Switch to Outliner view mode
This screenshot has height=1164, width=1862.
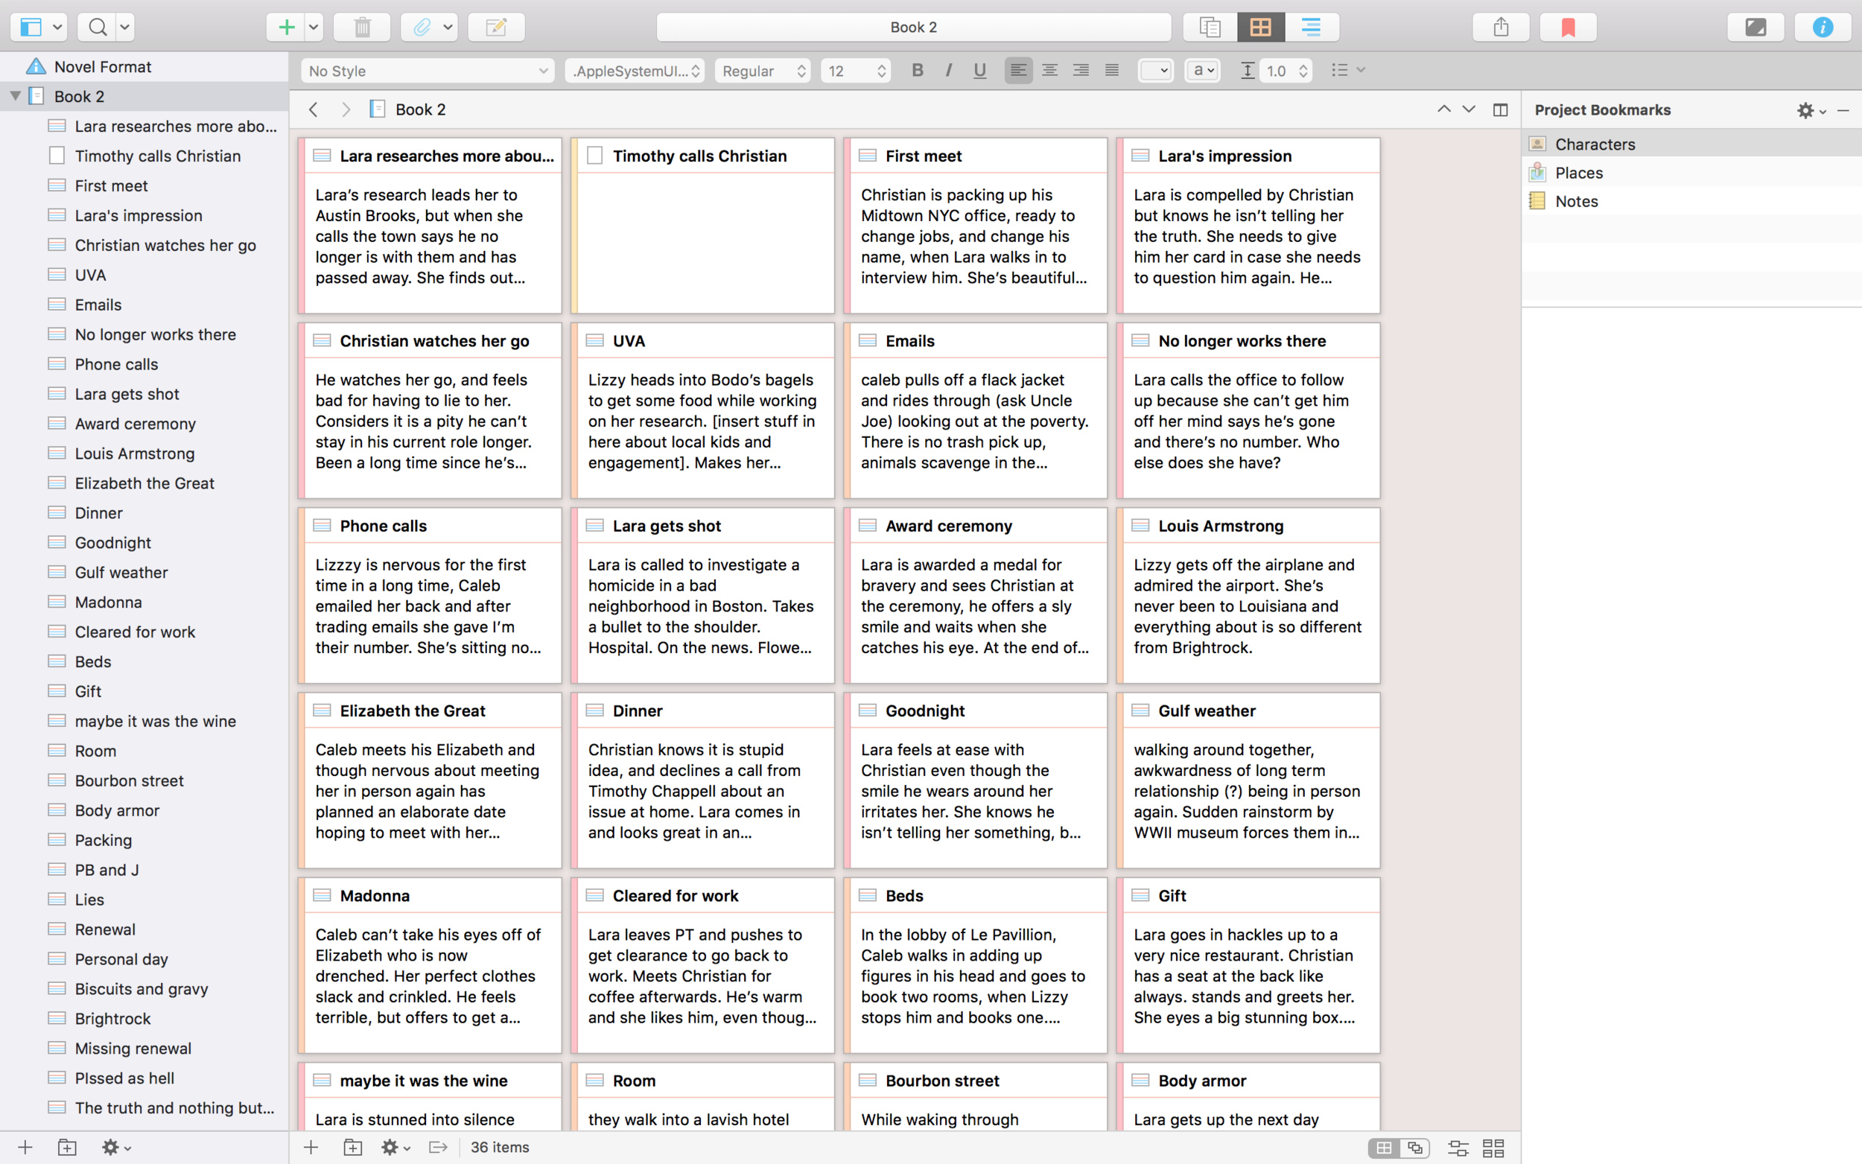[x=1311, y=27]
